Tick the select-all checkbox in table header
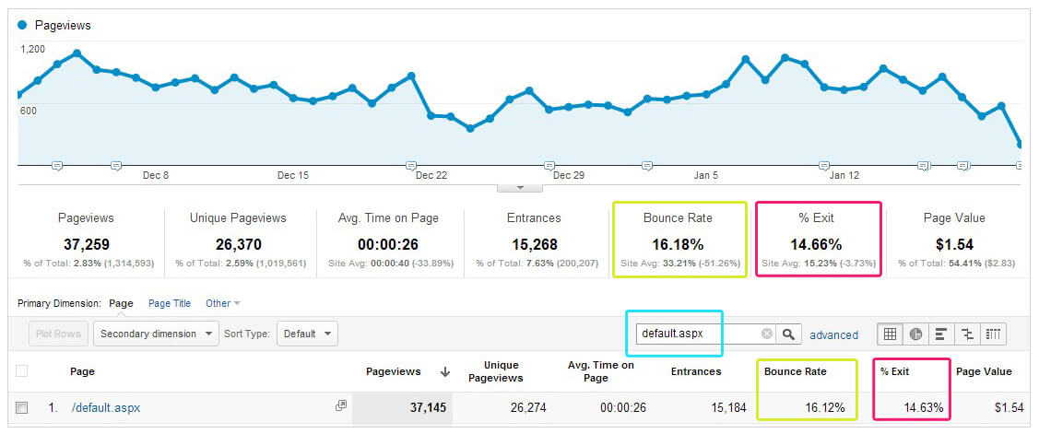The image size is (1039, 434). click(22, 371)
